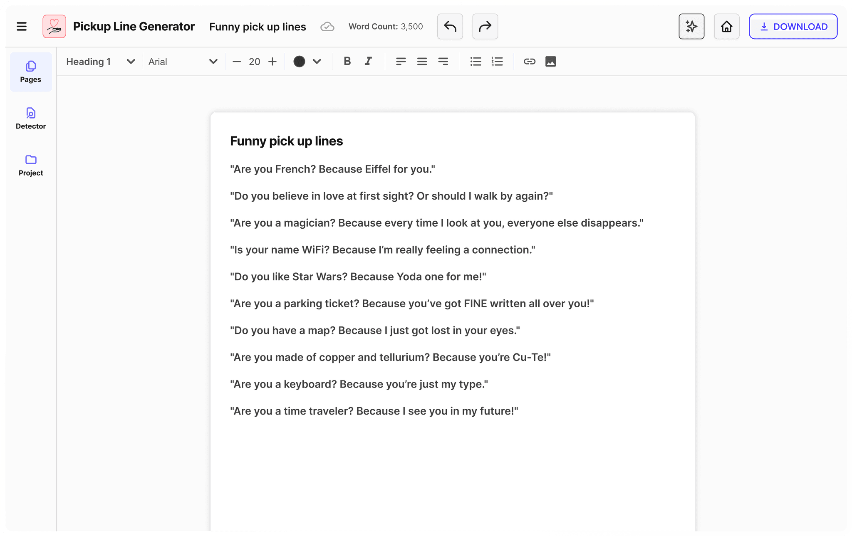Open the hamburger menu

(x=22, y=27)
